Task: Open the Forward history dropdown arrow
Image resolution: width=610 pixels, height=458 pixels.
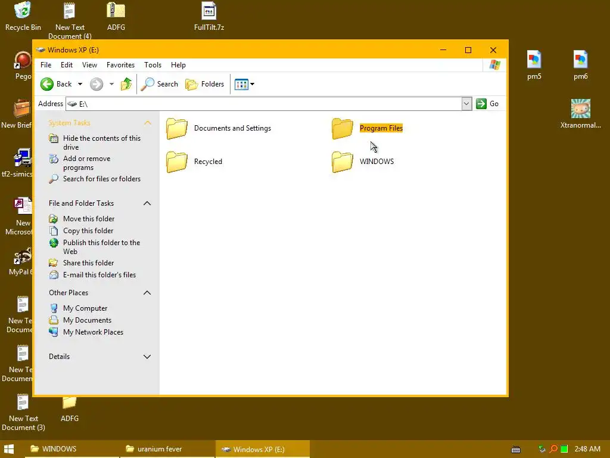Action: point(111,83)
